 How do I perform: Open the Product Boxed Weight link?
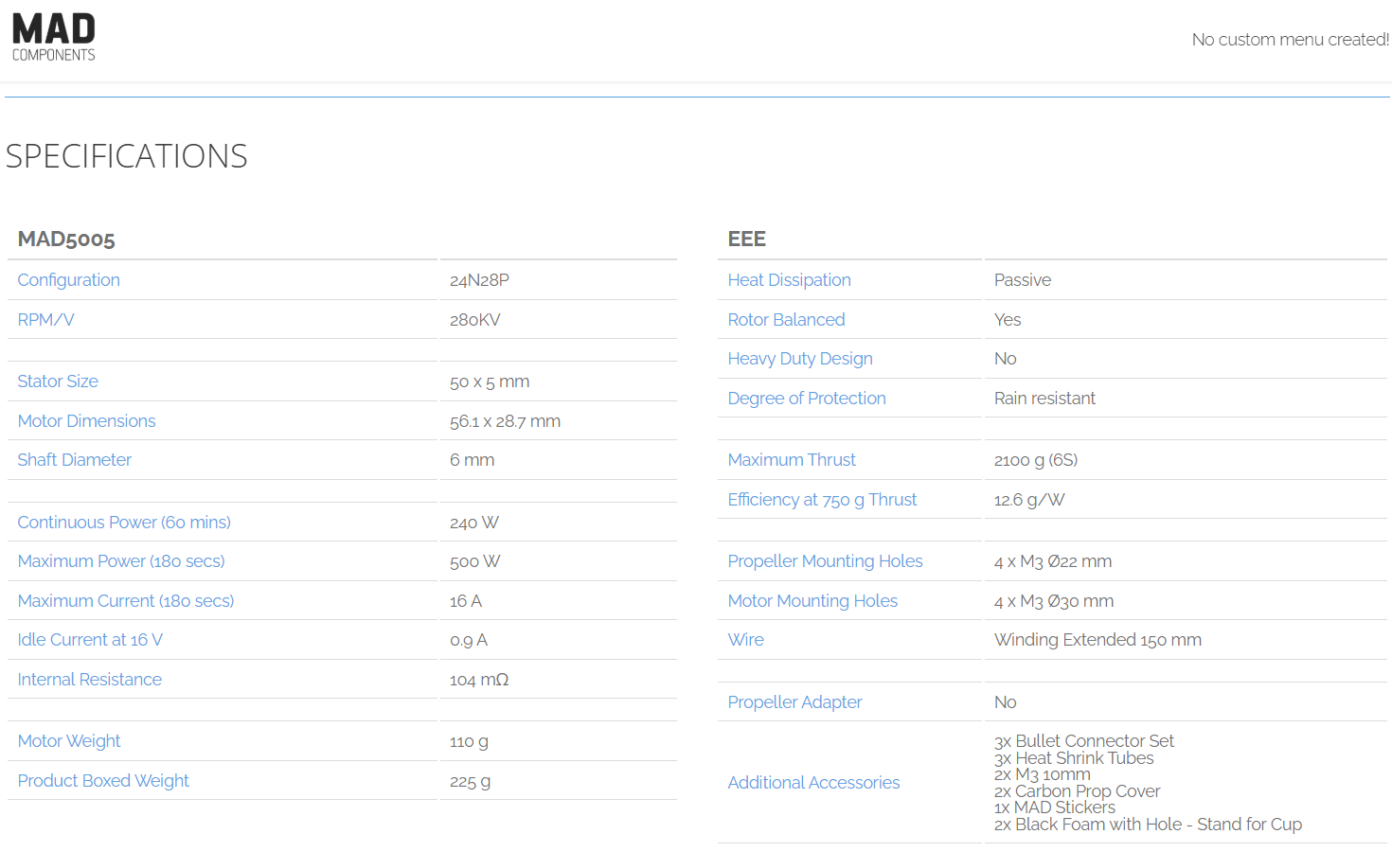(103, 781)
